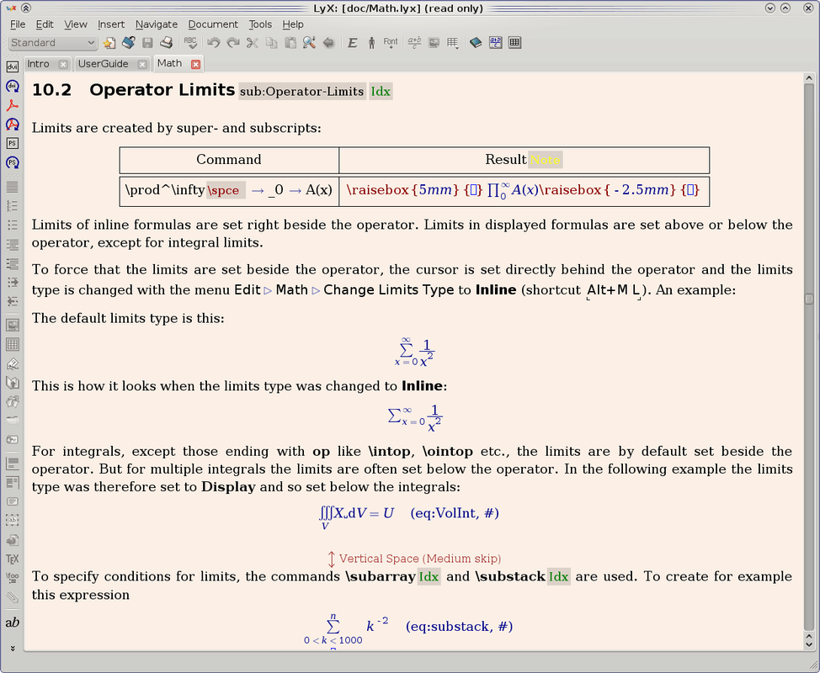820x673 pixels.
Task: Switch to the UserGuide tab
Action: [x=103, y=63]
